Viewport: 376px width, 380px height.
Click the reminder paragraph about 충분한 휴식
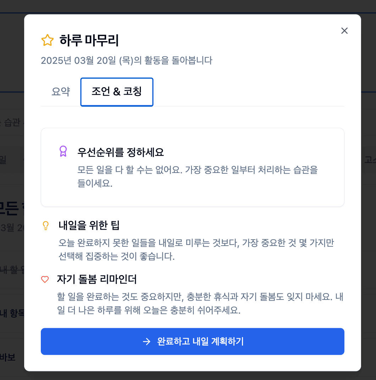(x=200, y=303)
